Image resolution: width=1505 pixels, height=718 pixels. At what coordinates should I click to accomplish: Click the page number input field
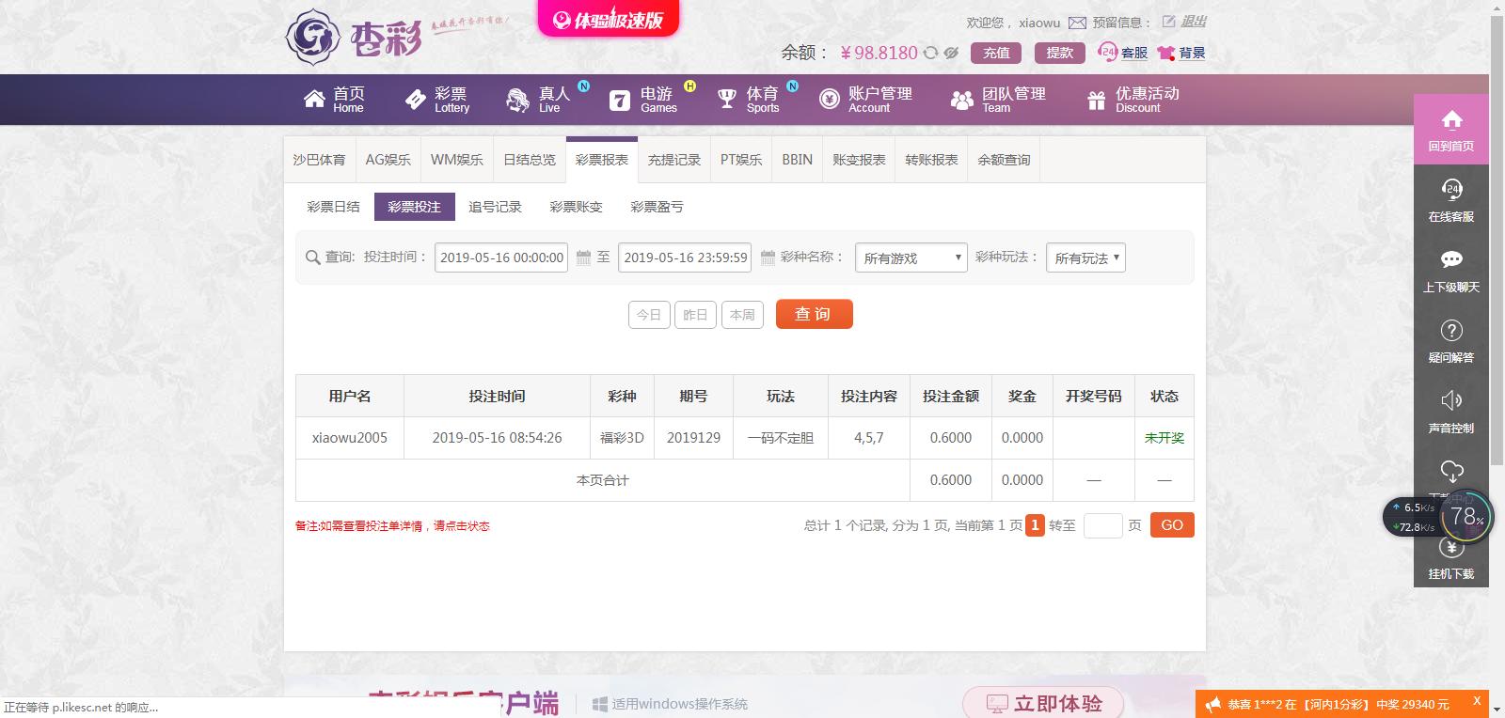point(1102,525)
